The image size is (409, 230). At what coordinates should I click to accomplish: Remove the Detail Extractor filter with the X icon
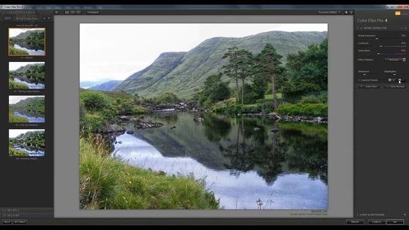pyautogui.click(x=405, y=28)
